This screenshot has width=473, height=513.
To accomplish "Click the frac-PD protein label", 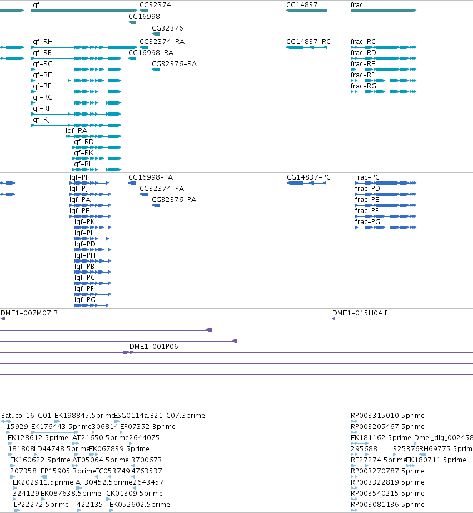I will click(367, 189).
